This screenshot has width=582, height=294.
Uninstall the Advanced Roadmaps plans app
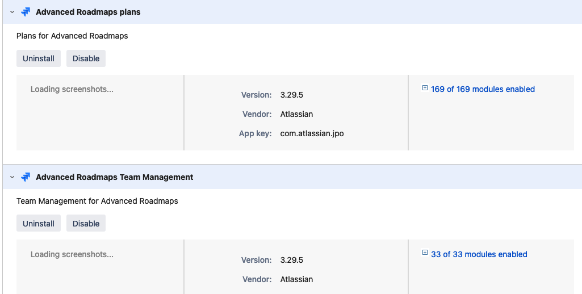pos(39,58)
